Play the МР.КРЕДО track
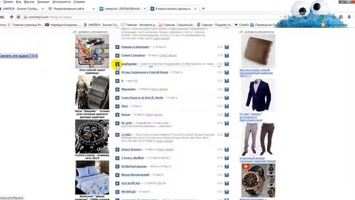The height and width of the screenshot is (200, 355). click(117, 192)
